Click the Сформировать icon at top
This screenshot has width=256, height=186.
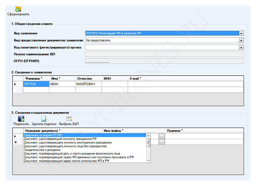(18, 9)
